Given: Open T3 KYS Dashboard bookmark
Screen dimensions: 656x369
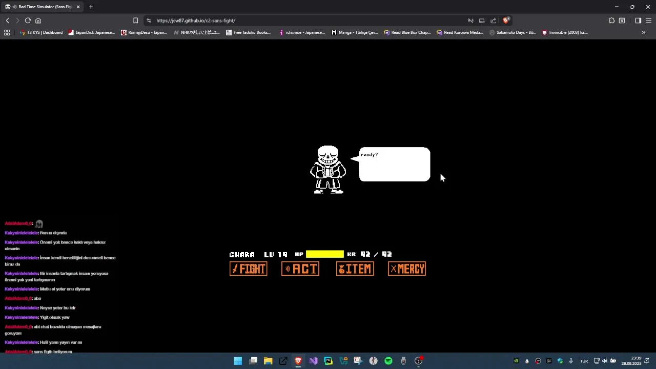Looking at the screenshot, I should coord(41,32).
